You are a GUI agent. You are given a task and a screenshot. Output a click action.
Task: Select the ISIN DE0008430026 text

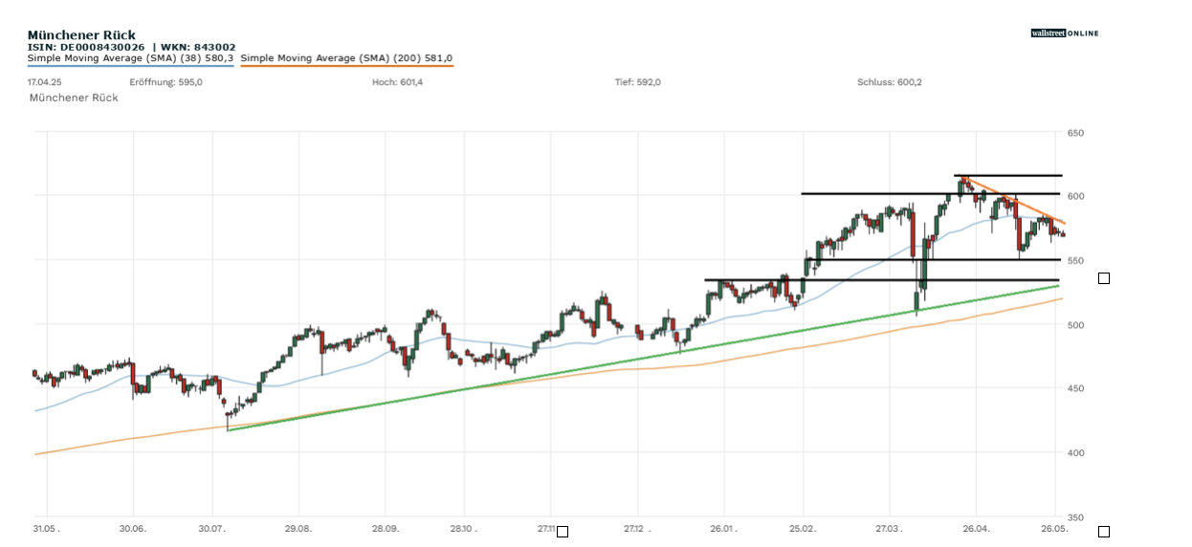point(86,47)
